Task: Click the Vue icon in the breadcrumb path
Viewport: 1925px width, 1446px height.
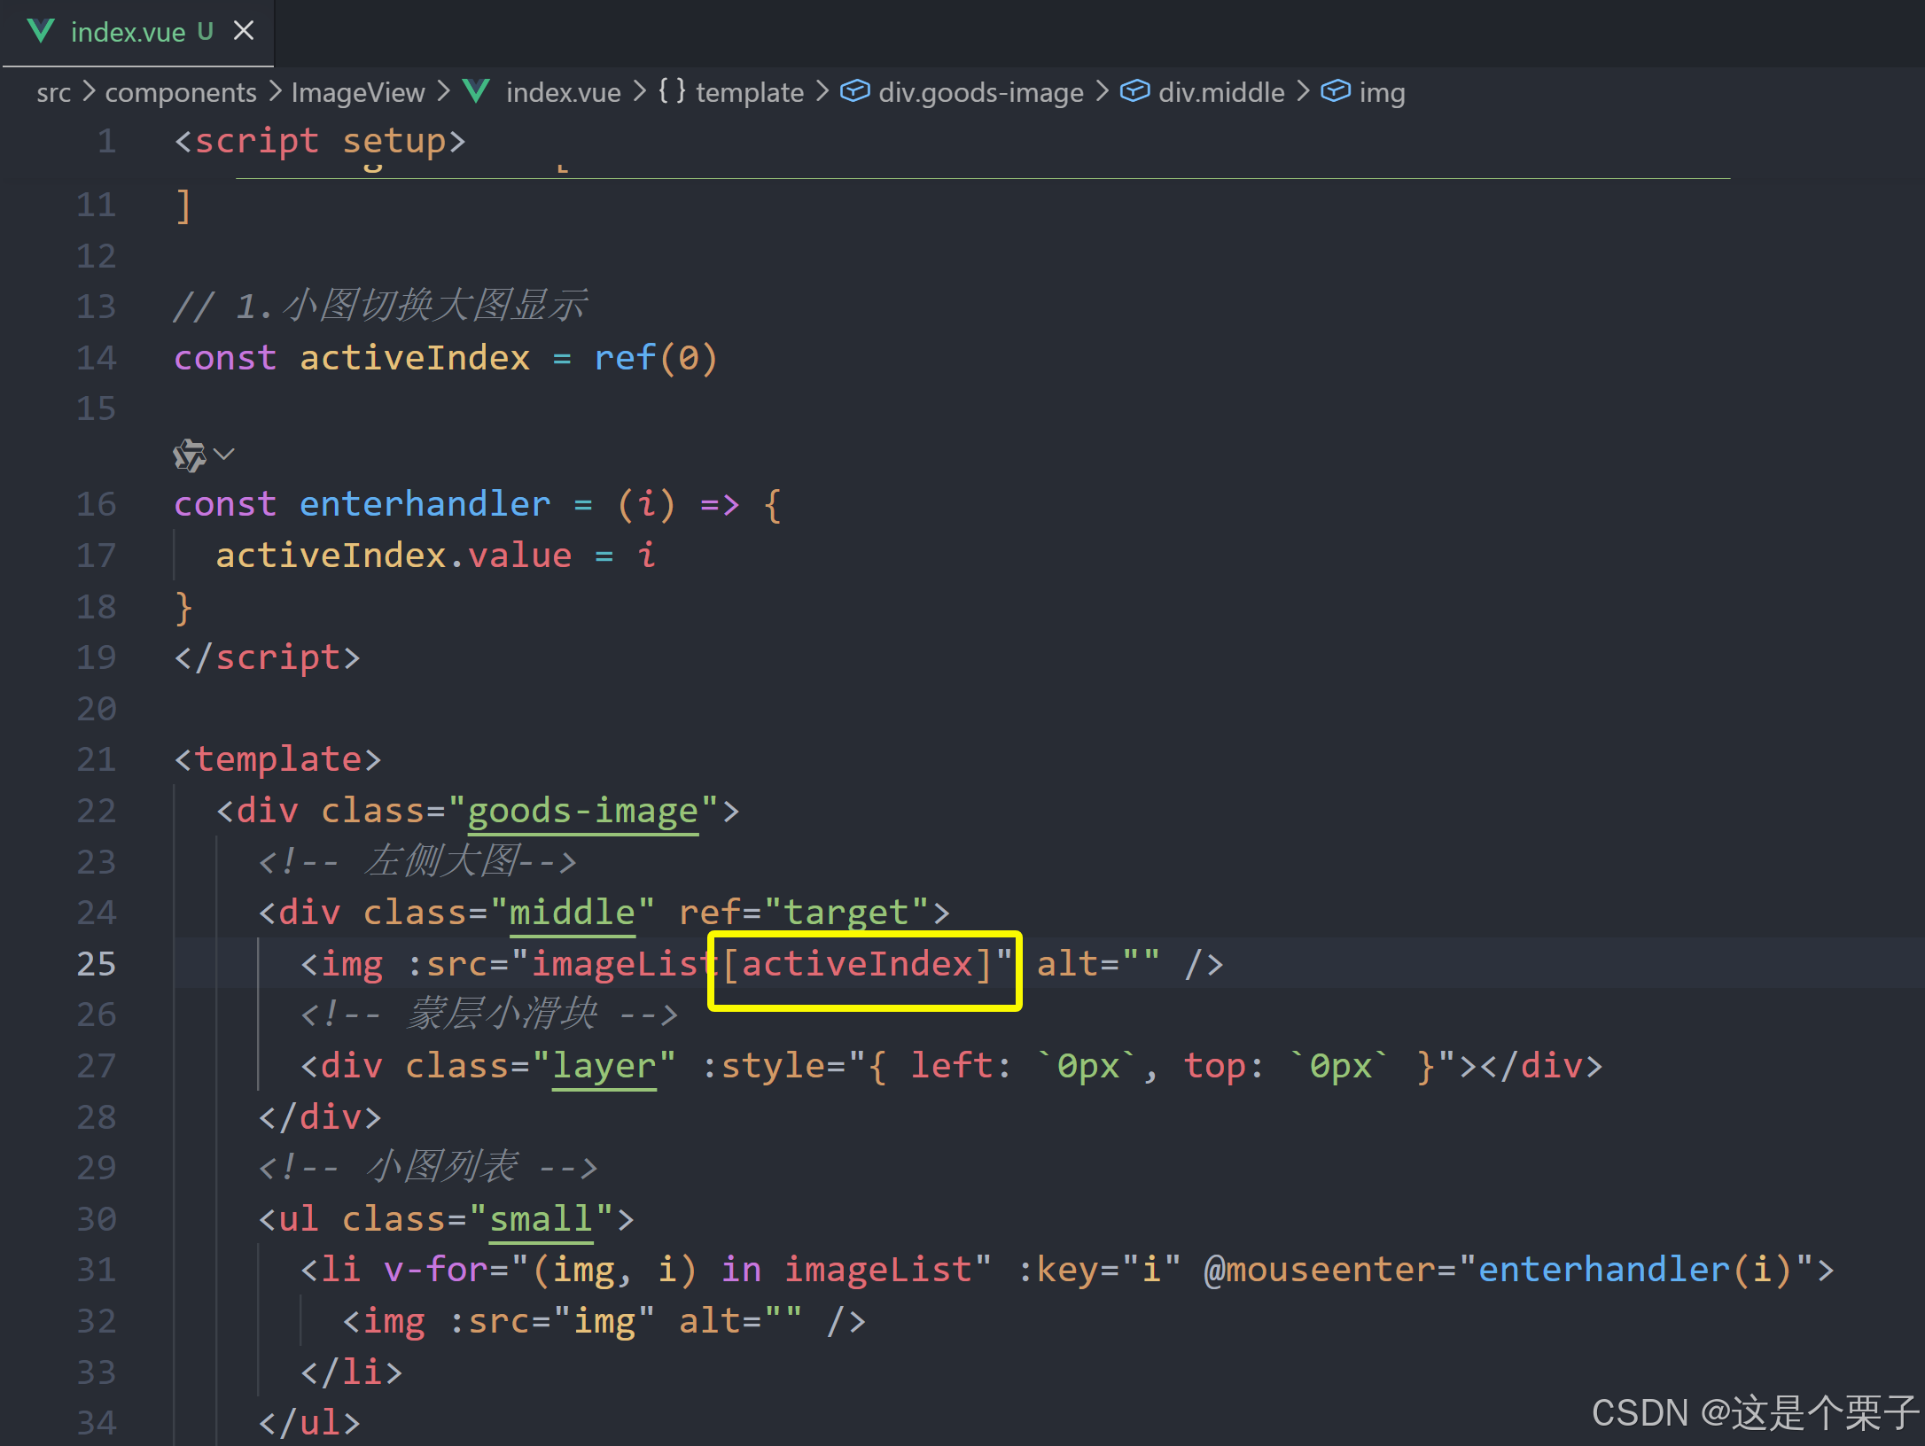Action: pyautogui.click(x=476, y=91)
